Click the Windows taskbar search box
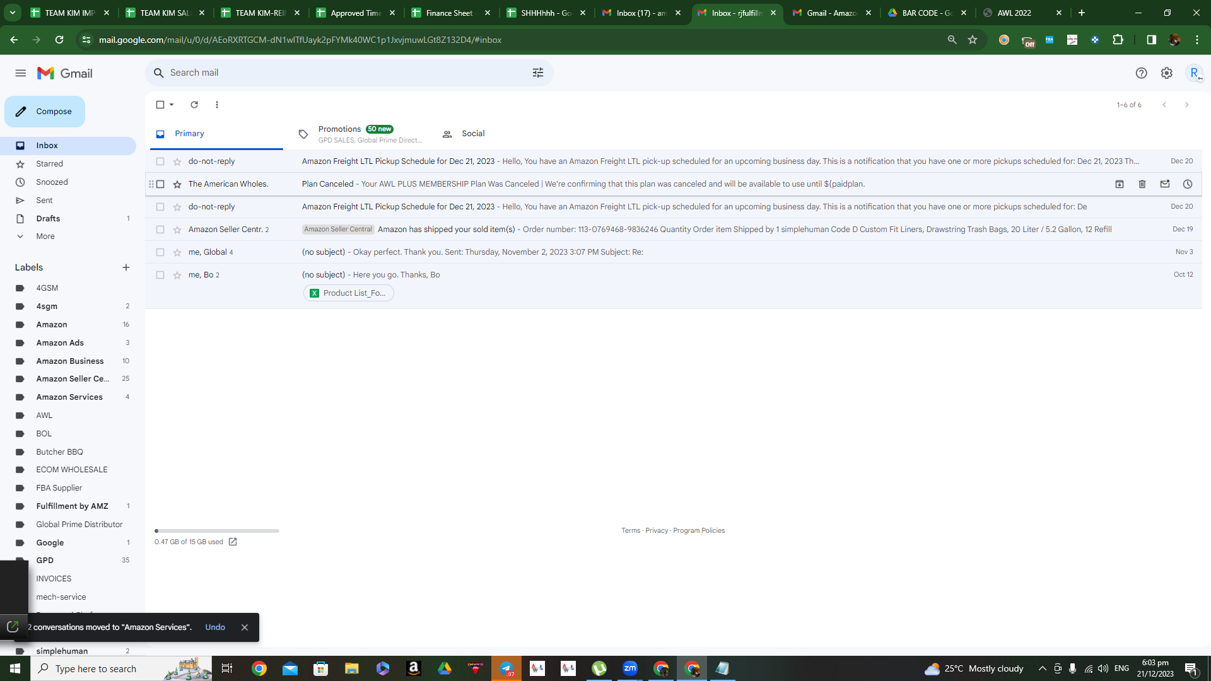Image resolution: width=1211 pixels, height=681 pixels. pyautogui.click(x=121, y=668)
